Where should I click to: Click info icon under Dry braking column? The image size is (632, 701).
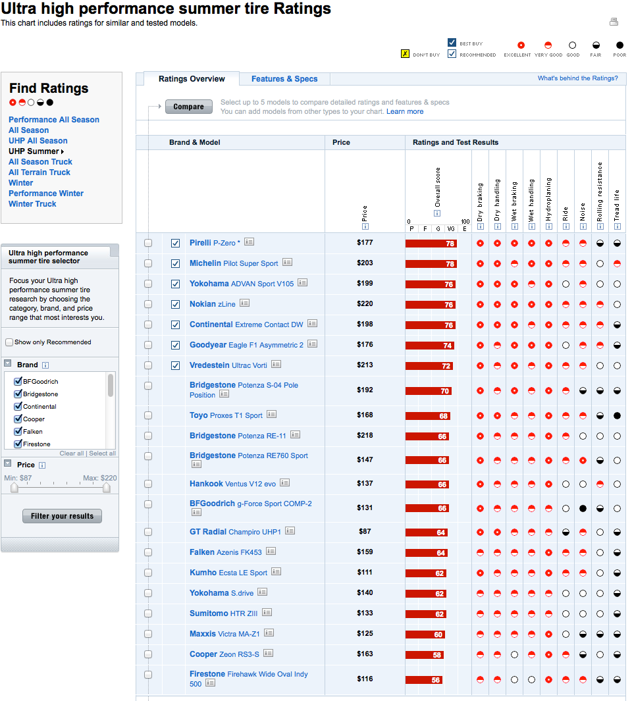click(481, 226)
